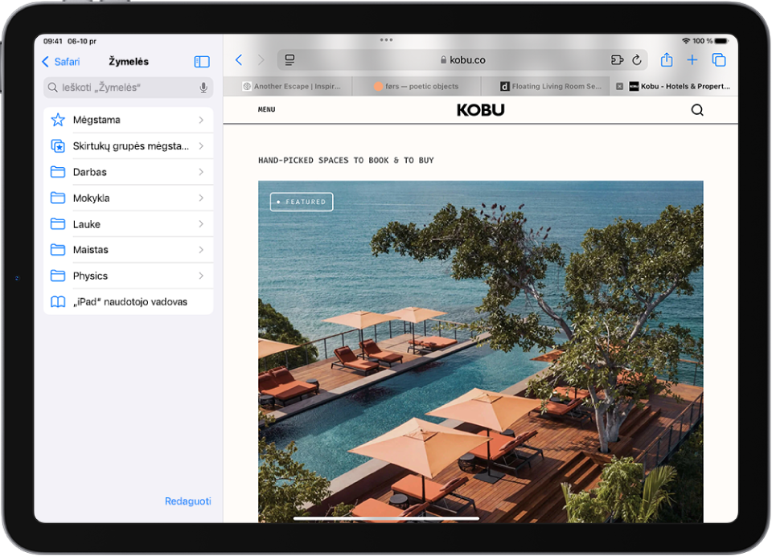This screenshot has width=772, height=556.
Task: Click the KOBU logo
Action: (x=481, y=110)
